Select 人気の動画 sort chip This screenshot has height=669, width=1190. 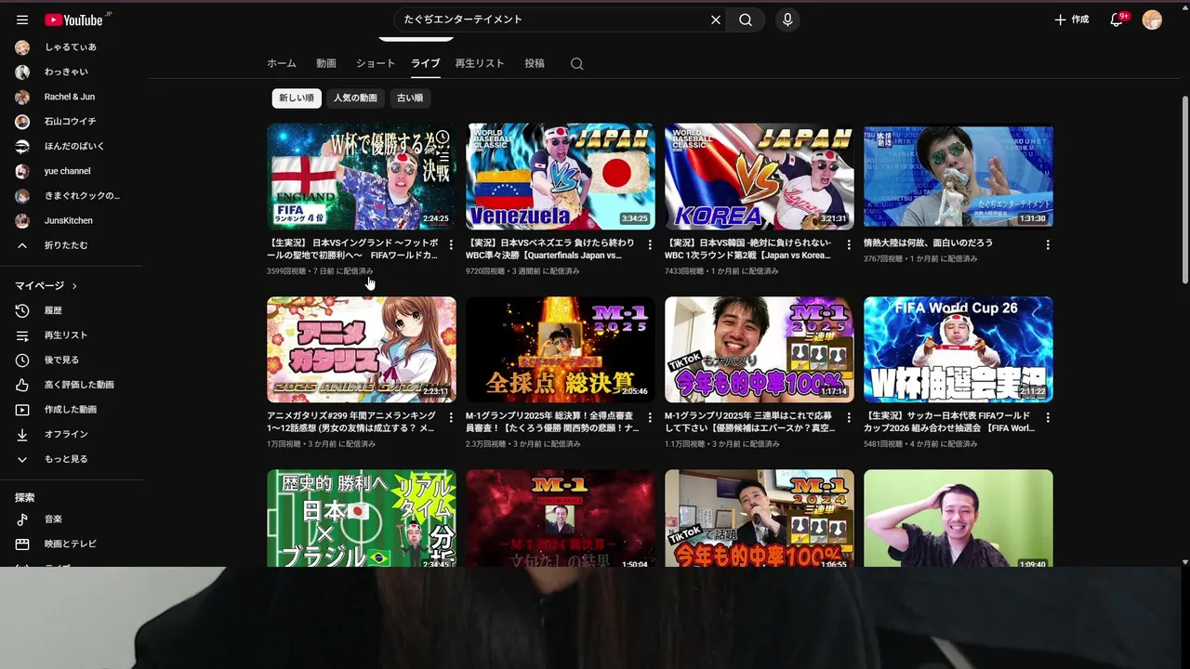pos(356,98)
